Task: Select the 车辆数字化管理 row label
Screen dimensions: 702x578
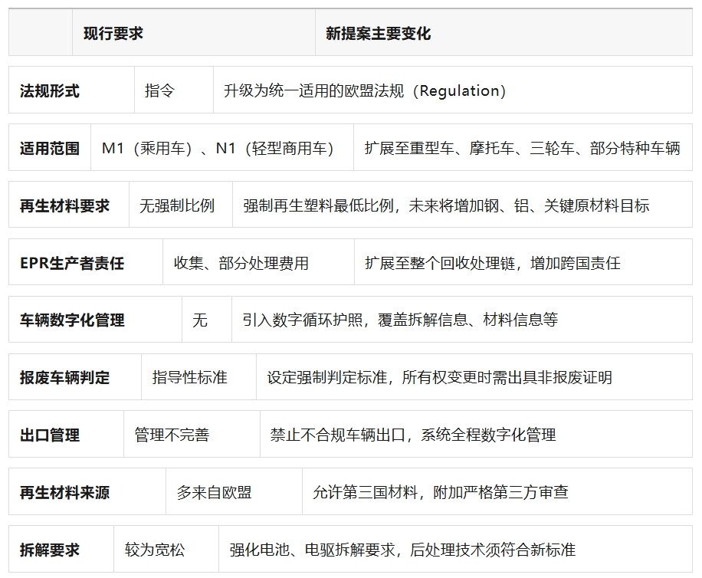Action: [72, 320]
